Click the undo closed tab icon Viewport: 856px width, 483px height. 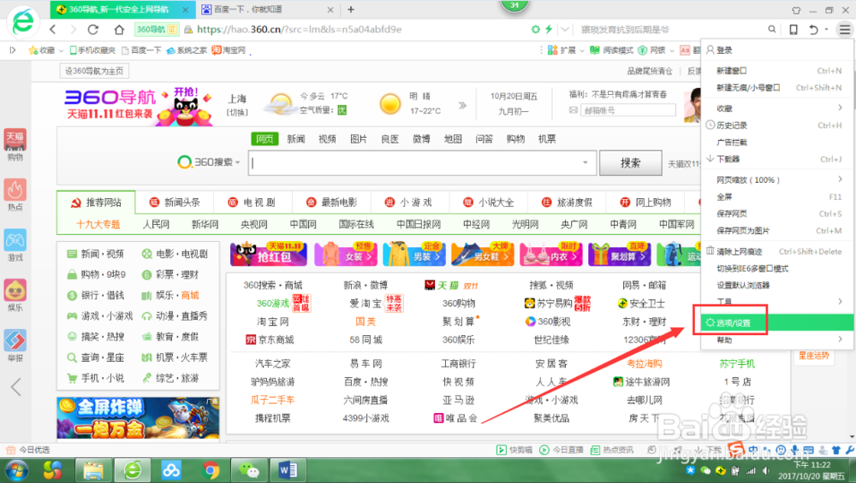pyautogui.click(x=813, y=29)
